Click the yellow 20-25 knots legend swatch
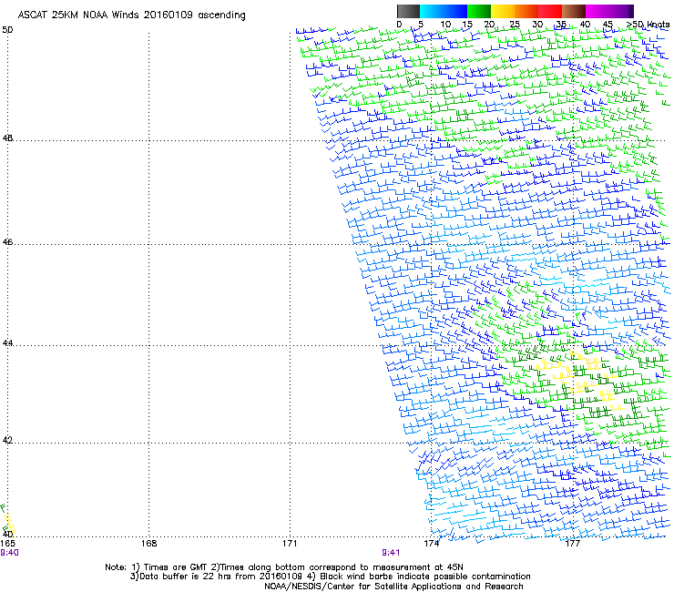 click(503, 11)
